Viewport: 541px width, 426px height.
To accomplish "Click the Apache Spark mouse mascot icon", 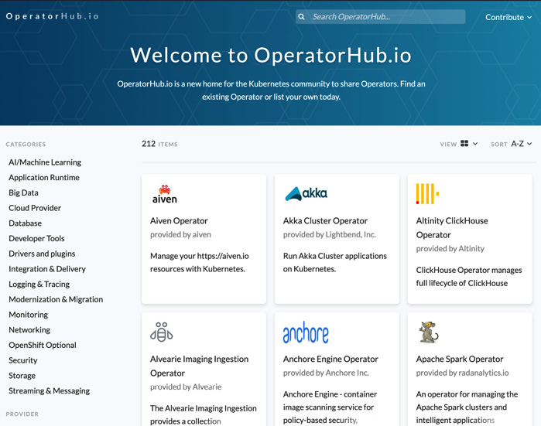I will (428, 332).
